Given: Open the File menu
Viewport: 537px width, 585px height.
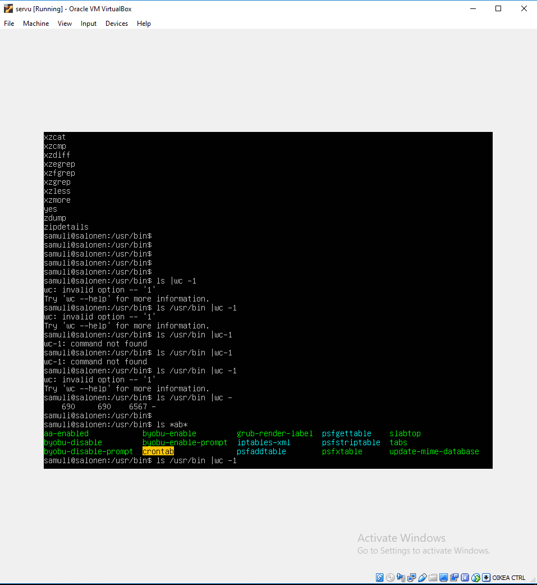Looking at the screenshot, I should 8,24.
